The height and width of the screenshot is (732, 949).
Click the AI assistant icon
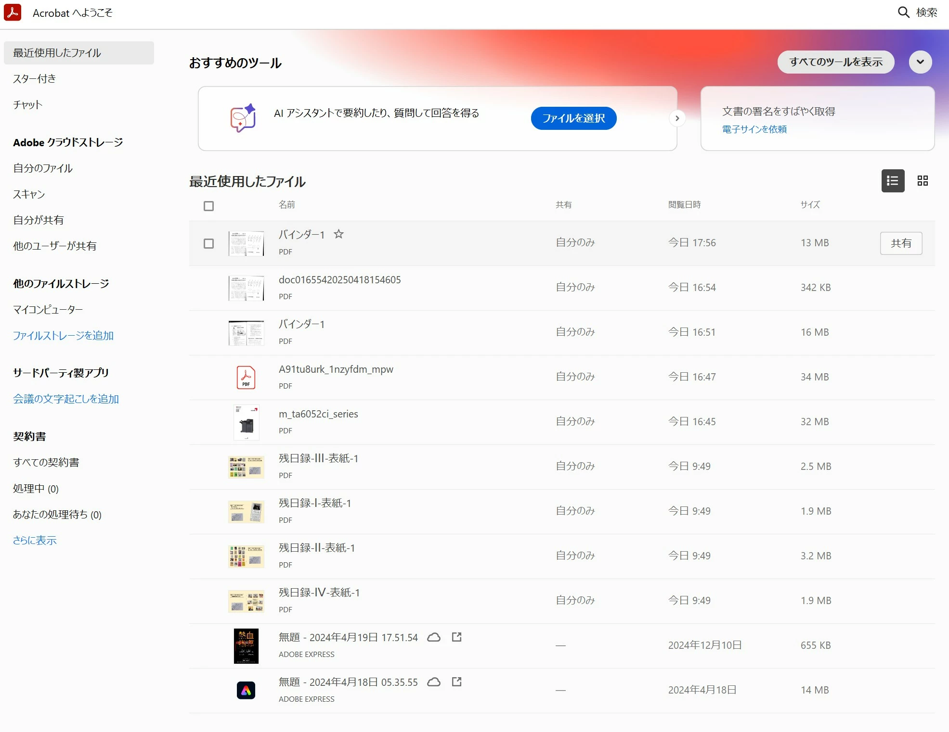243,118
